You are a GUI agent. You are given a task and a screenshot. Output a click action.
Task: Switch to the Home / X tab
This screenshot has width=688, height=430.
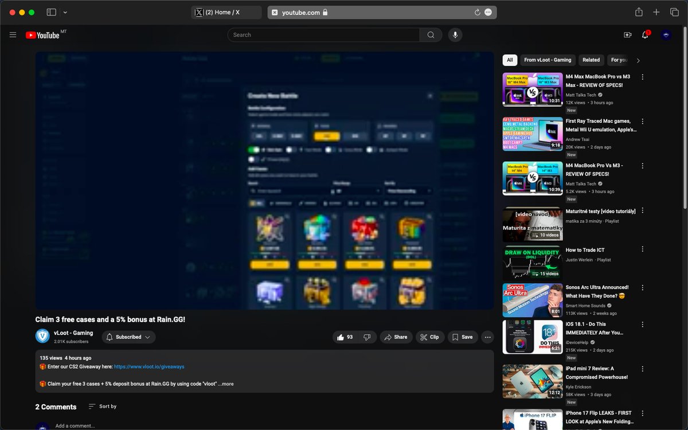tap(226, 12)
